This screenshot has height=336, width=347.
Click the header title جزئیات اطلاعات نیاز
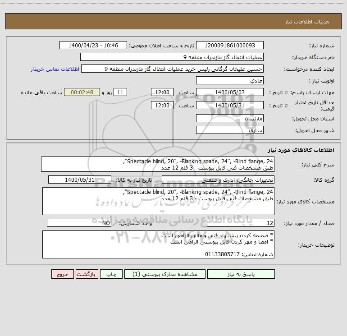coord(307,22)
